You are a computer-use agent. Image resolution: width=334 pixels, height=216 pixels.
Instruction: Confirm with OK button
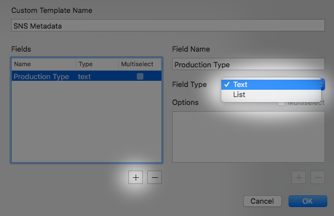308,201
